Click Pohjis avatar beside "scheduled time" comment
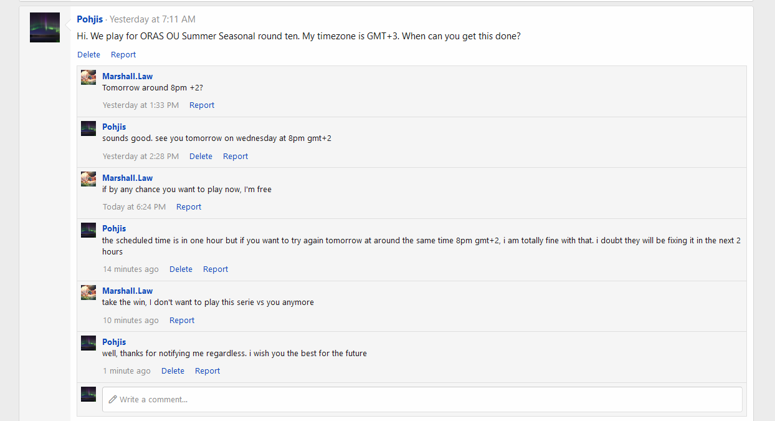 click(88, 230)
